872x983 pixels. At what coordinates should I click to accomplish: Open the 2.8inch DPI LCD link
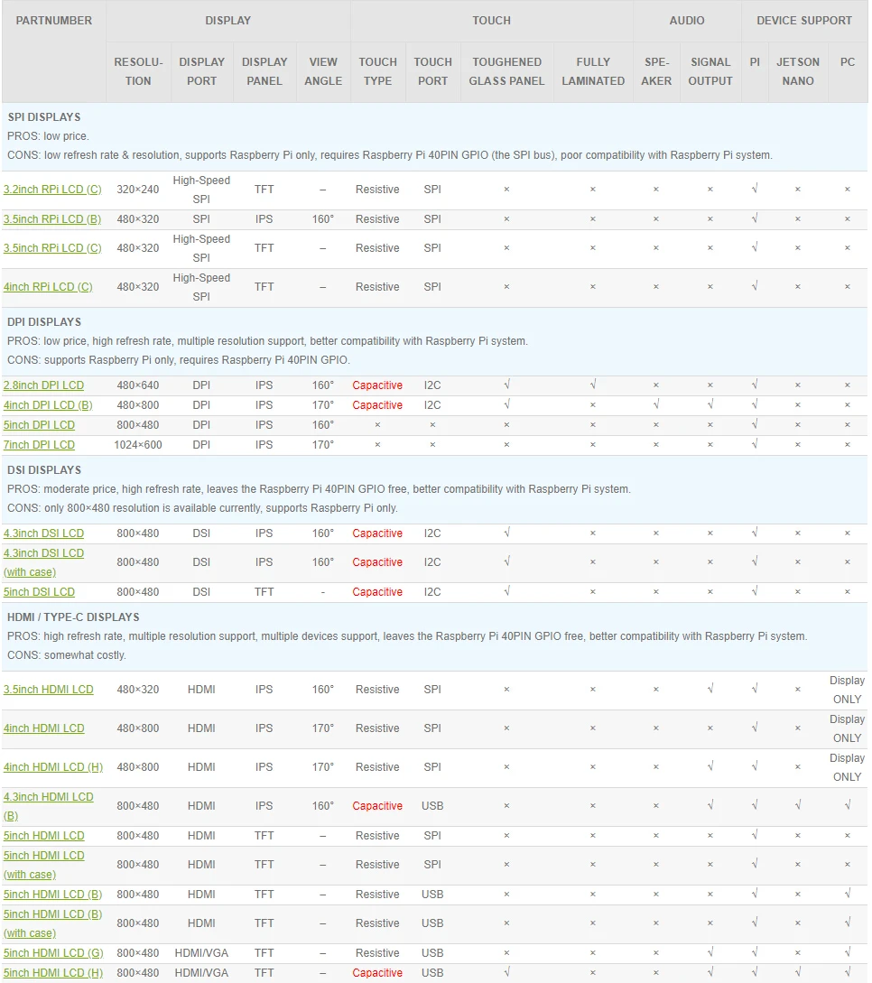pyautogui.click(x=44, y=385)
